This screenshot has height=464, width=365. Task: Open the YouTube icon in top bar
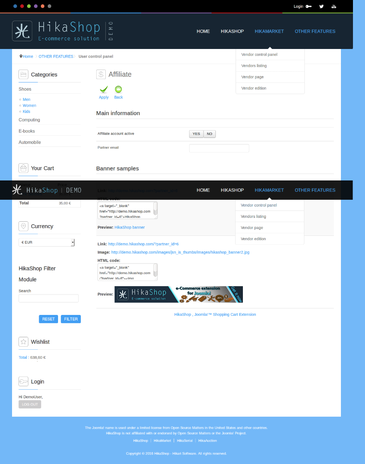tap(334, 6)
